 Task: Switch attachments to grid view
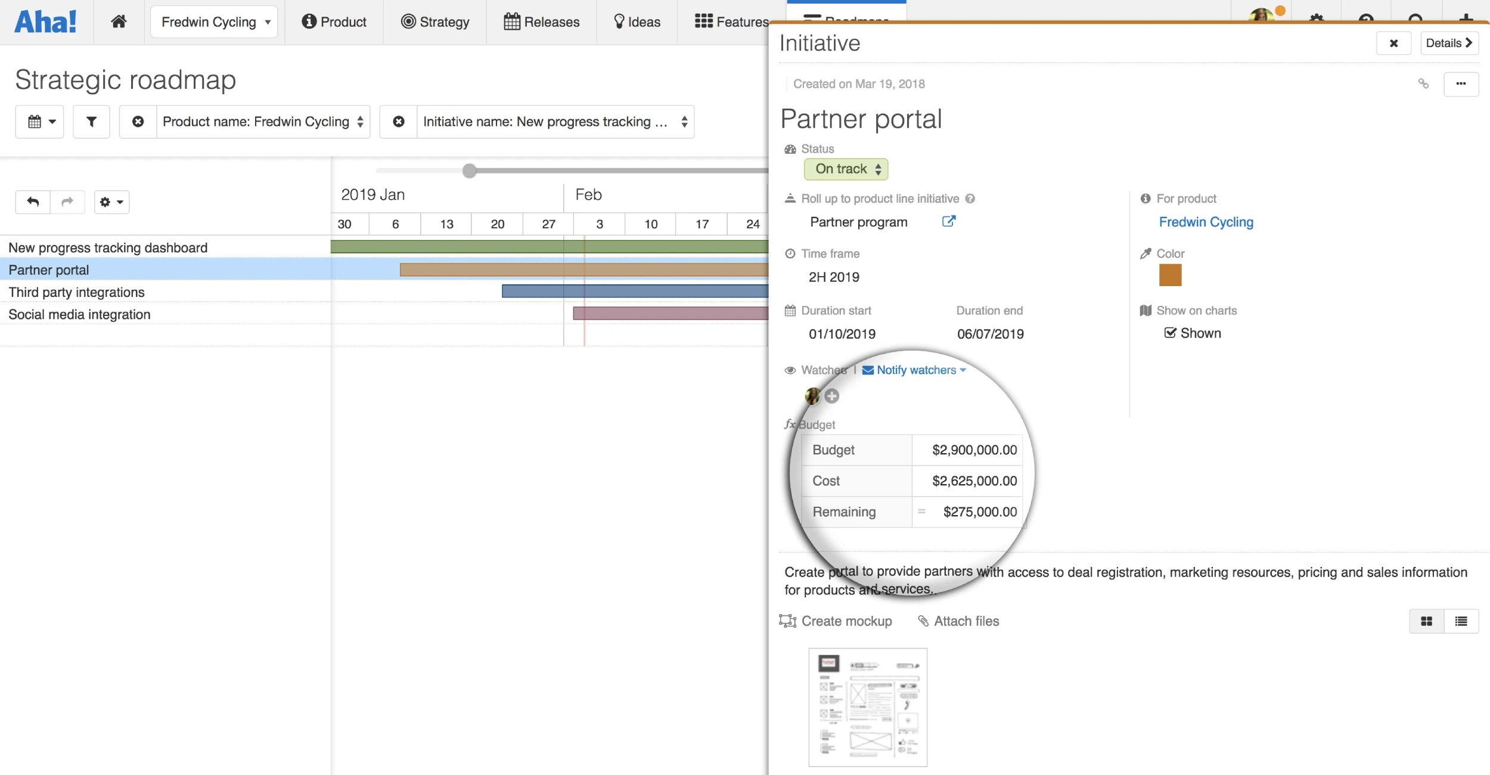[x=1426, y=621]
